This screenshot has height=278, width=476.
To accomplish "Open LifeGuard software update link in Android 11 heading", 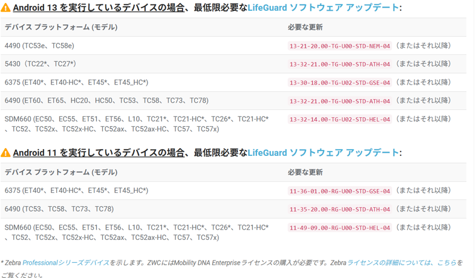I will (x=324, y=153).
